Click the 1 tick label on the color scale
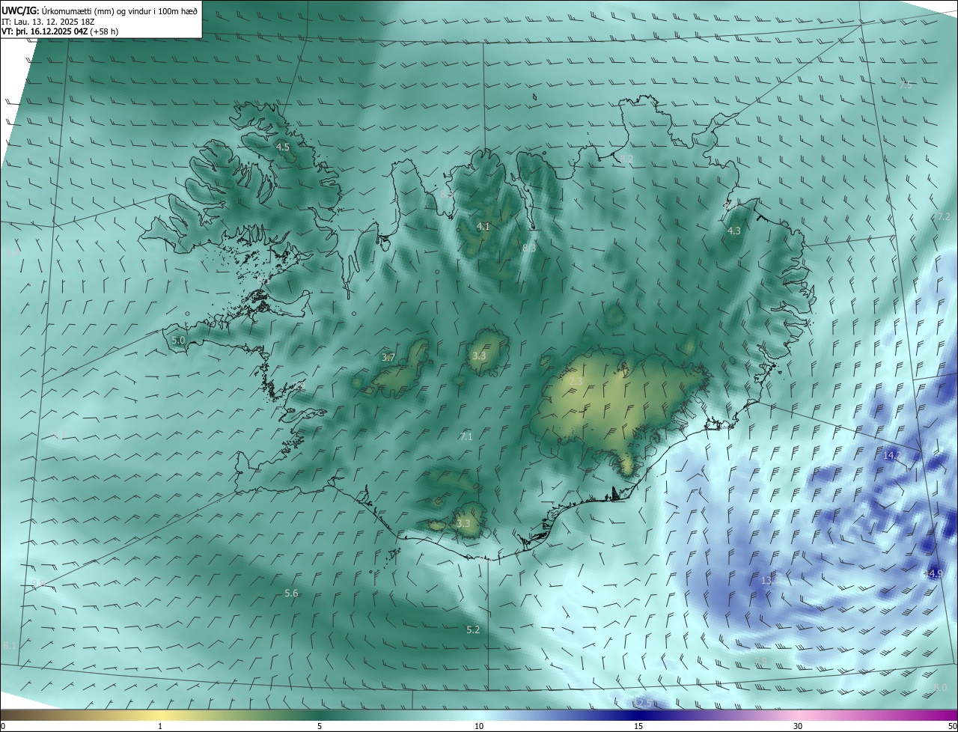The height and width of the screenshot is (732, 958). 160,726
